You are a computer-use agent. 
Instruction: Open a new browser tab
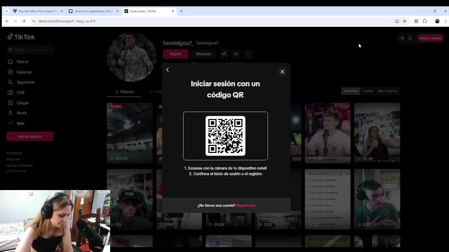coord(181,11)
